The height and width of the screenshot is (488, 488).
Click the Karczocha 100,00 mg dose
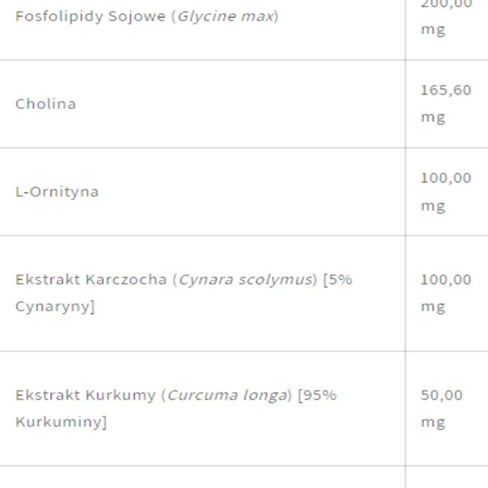click(446, 293)
